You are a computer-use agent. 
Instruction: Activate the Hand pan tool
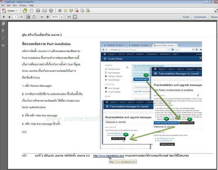34,17
